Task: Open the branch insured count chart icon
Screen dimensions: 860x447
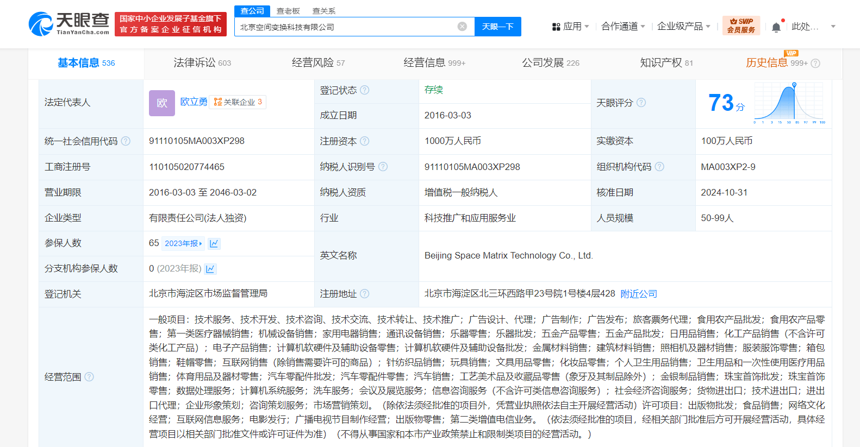Action: (210, 269)
